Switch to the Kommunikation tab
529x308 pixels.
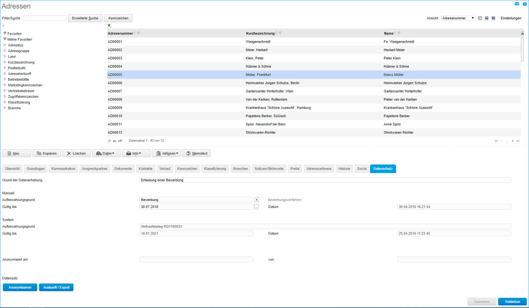click(x=63, y=169)
